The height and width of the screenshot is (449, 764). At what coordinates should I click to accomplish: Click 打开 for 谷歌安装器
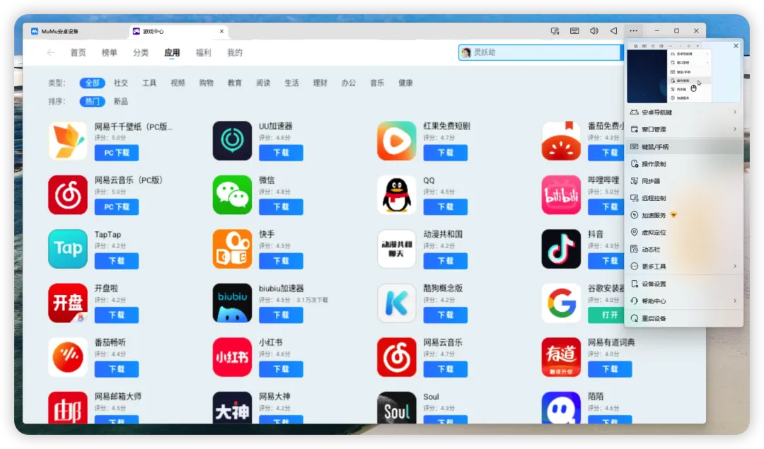click(606, 315)
